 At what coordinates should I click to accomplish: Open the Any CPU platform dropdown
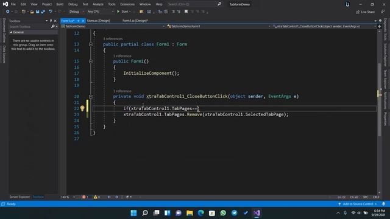pyautogui.click(x=100, y=12)
